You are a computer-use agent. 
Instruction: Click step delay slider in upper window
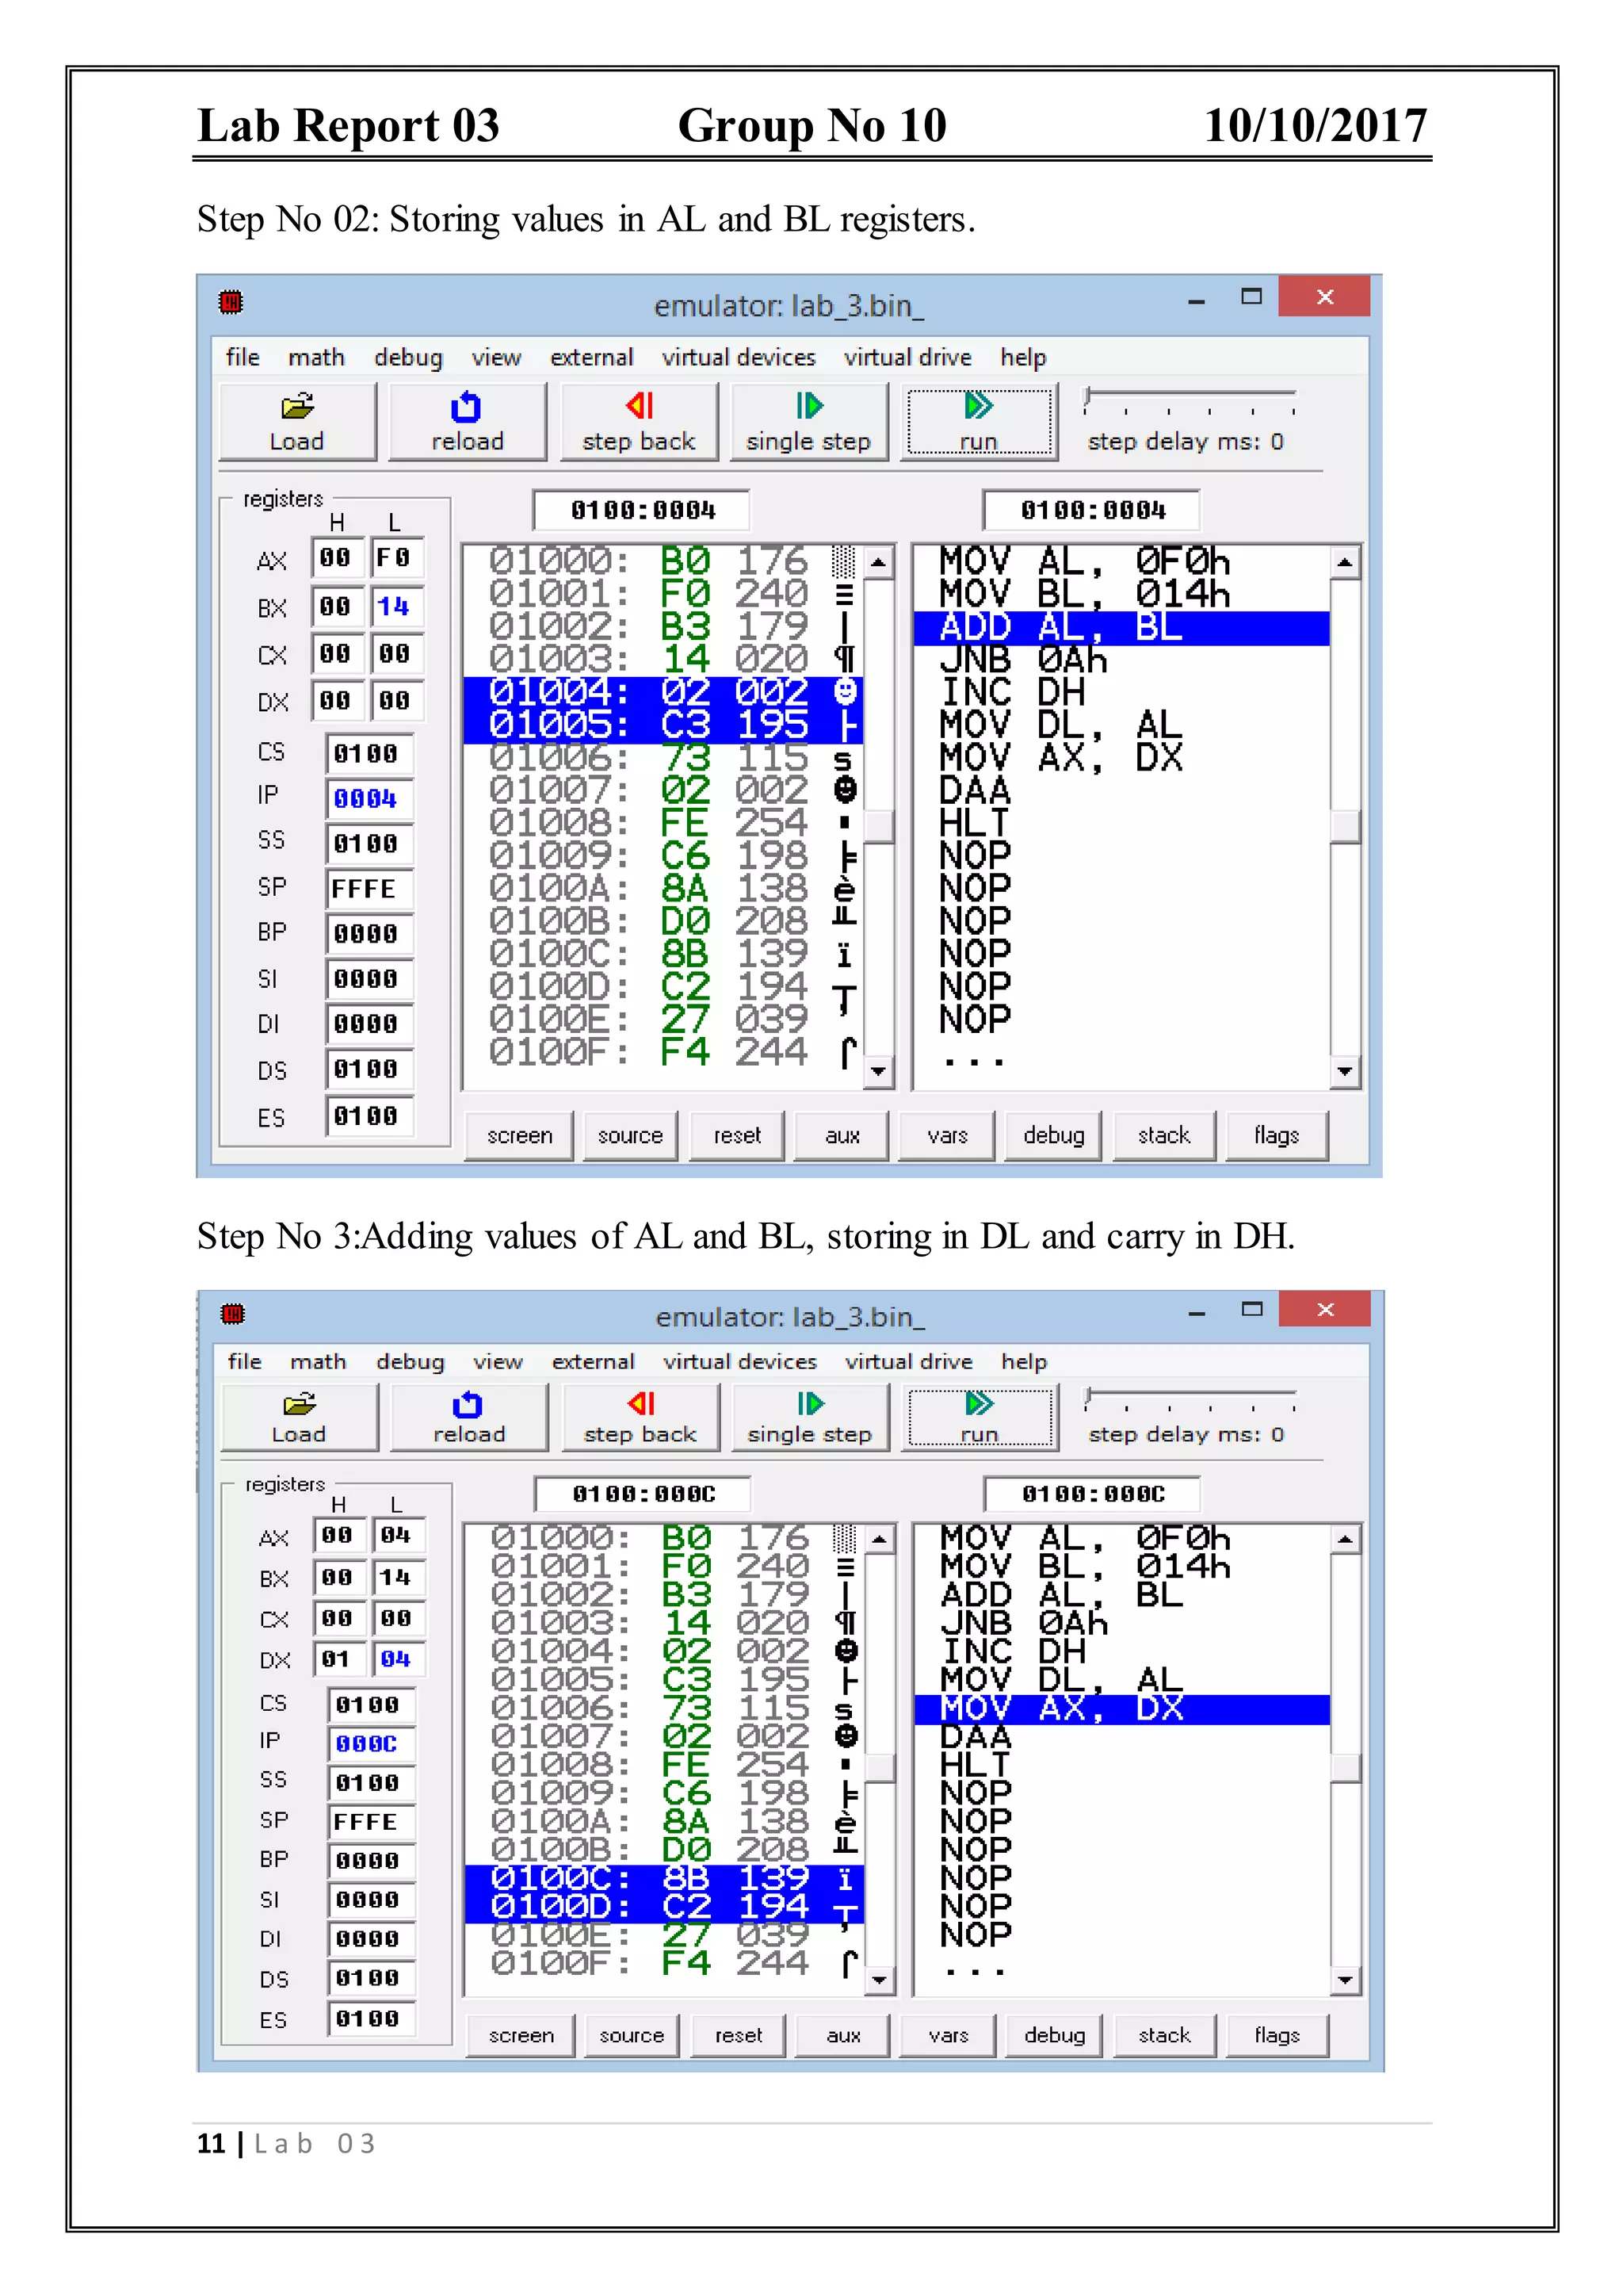pyautogui.click(x=1190, y=401)
